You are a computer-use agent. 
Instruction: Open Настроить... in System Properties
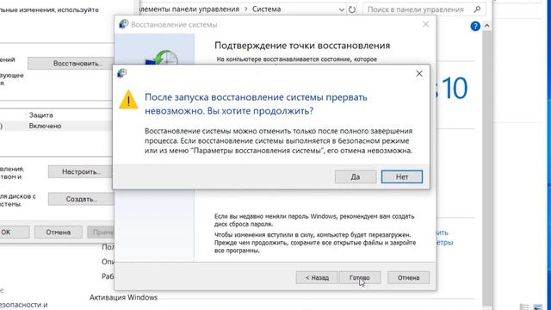(x=81, y=172)
